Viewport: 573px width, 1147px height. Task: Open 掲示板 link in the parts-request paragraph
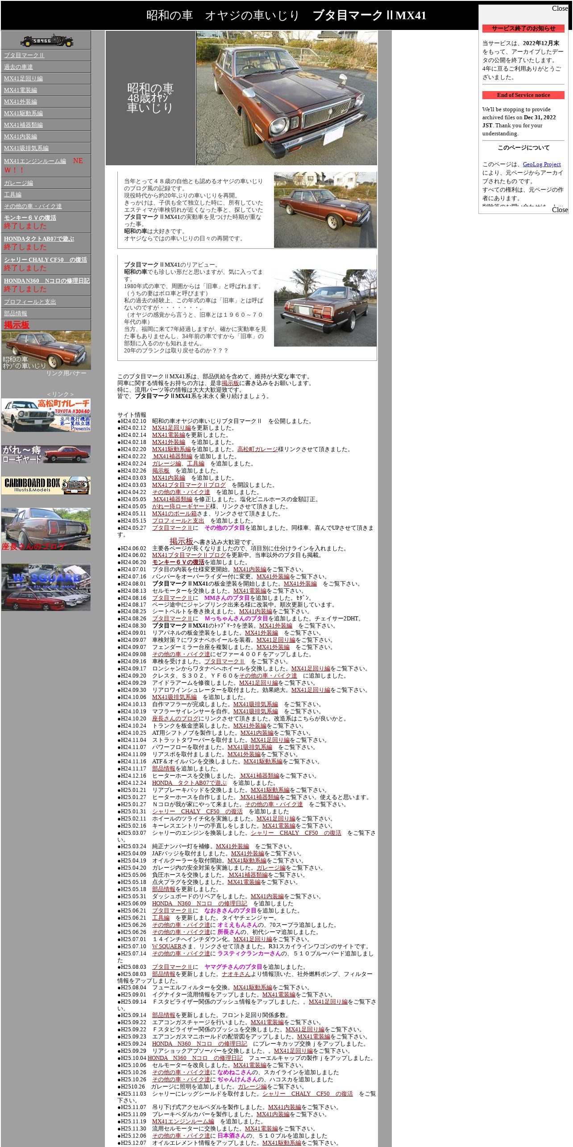[230, 383]
